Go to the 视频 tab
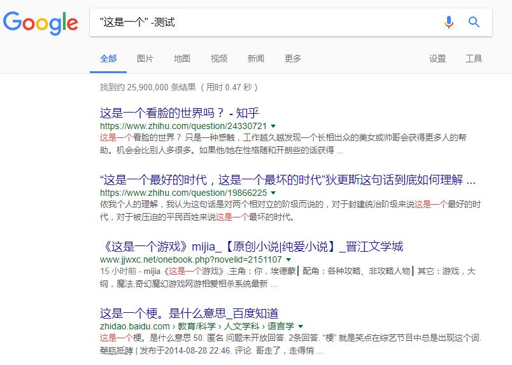The image size is (512, 365). (x=219, y=59)
